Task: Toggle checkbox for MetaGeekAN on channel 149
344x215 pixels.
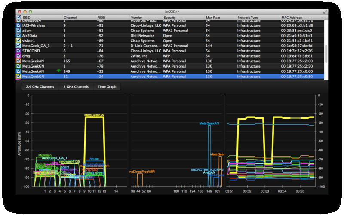Action: click(x=18, y=71)
